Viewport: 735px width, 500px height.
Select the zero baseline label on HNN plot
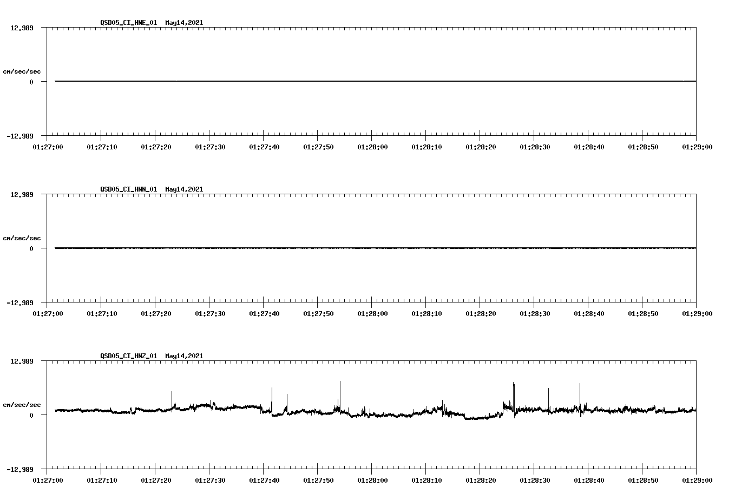30,248
